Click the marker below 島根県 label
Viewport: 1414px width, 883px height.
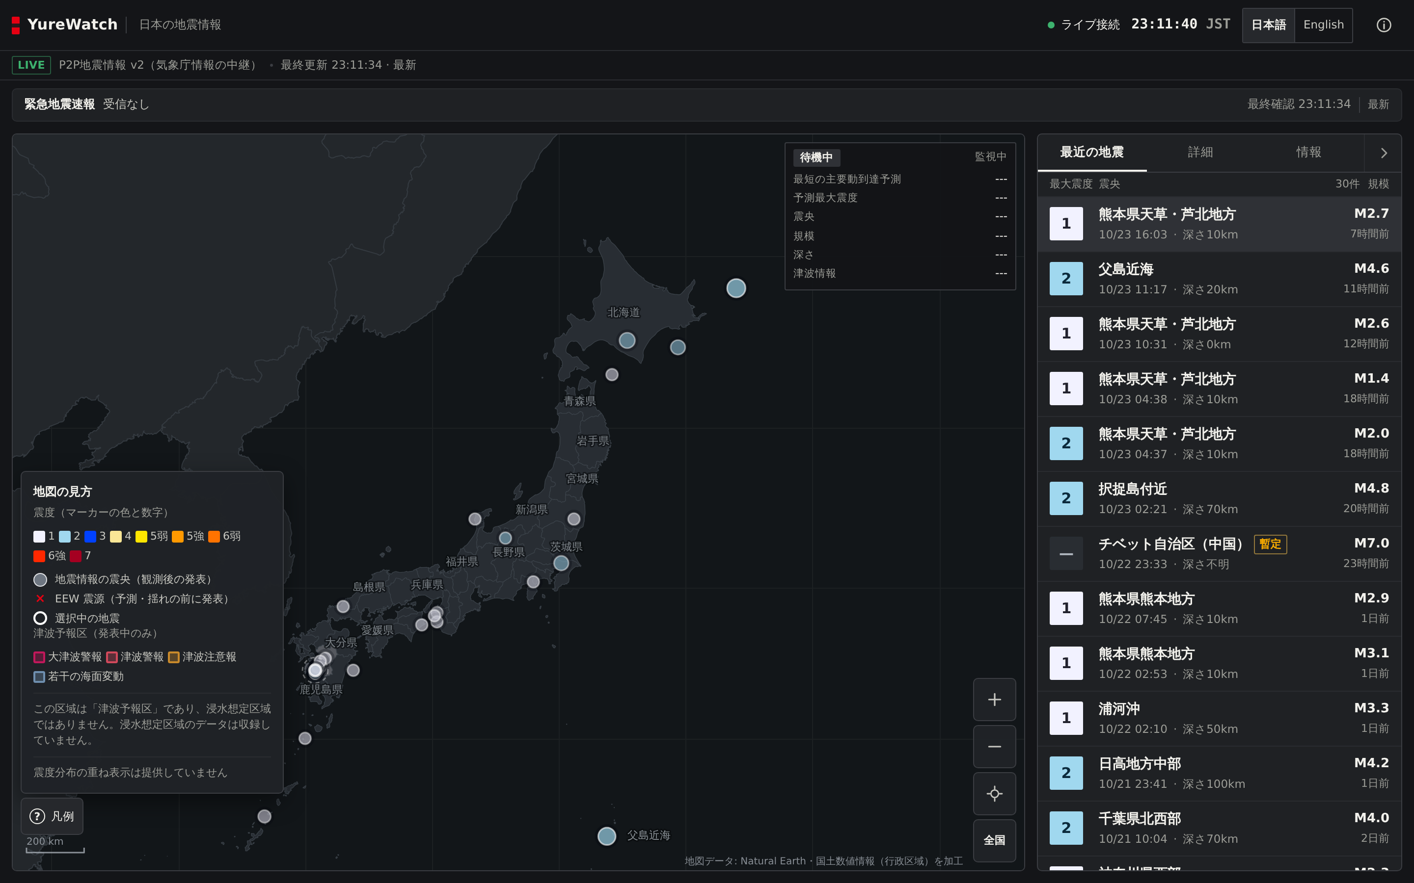[343, 607]
